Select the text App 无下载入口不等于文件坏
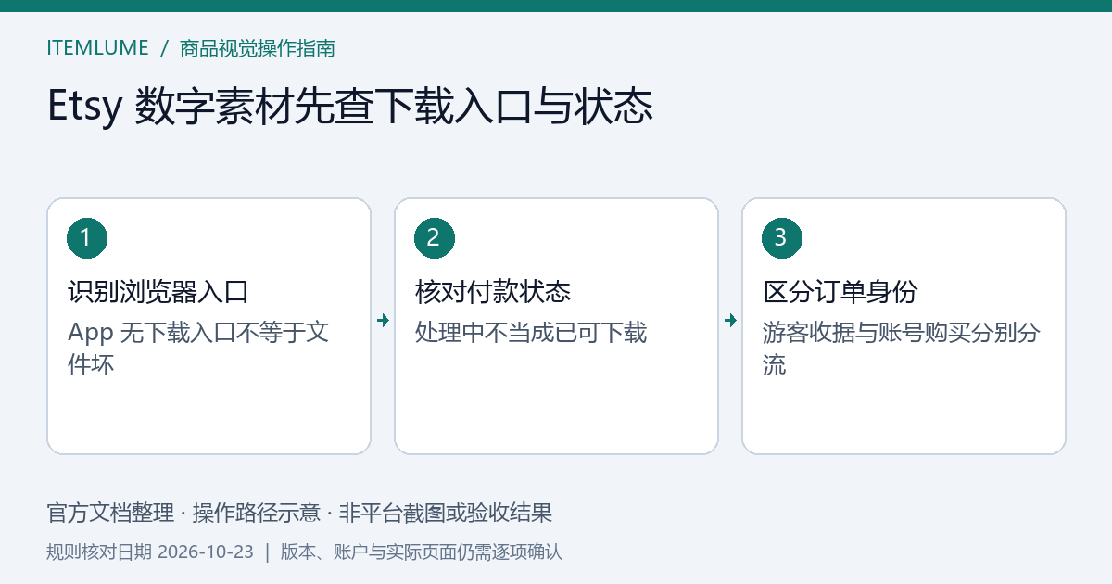Screen dimensions: 1112x584 tap(199, 348)
